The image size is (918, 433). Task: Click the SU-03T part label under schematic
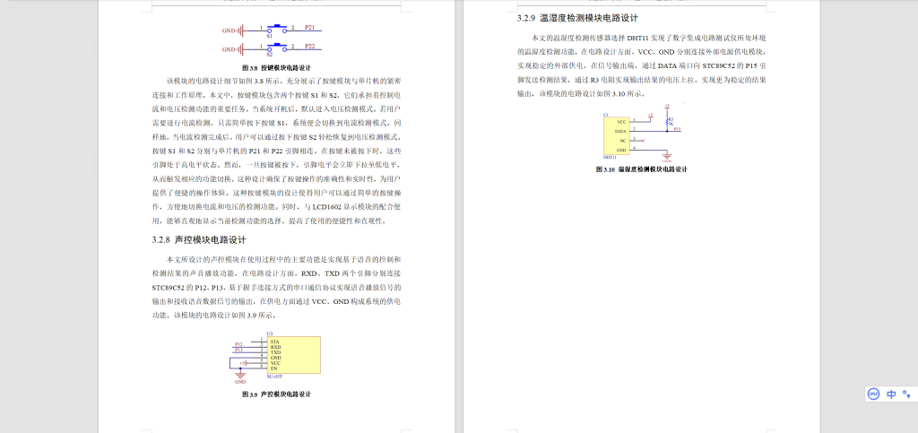point(274,377)
